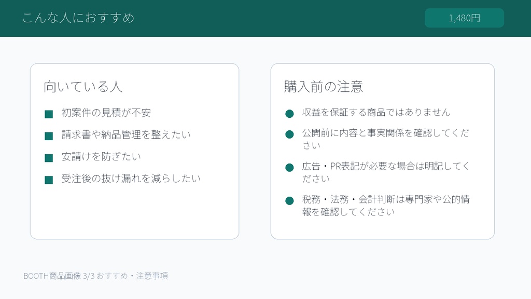This screenshot has width=531, height=299.
Task: Click the text 受注後の抜け漏れを減らしたい
Action: pos(131,179)
